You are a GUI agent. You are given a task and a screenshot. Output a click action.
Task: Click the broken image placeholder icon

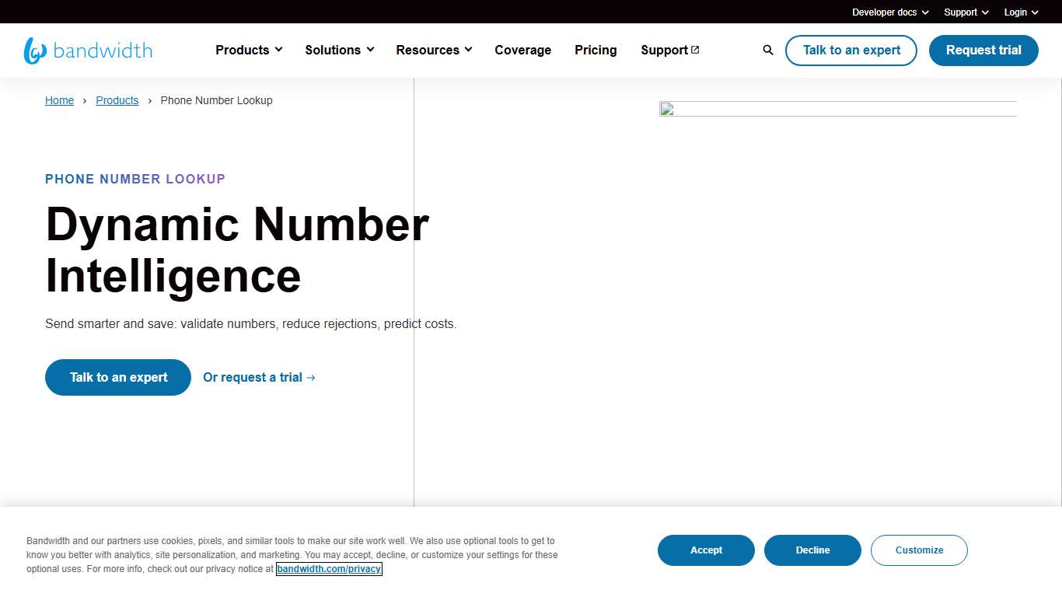666,110
